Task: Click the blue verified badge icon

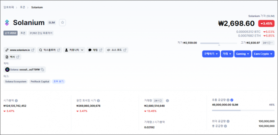Action: coord(232,100)
